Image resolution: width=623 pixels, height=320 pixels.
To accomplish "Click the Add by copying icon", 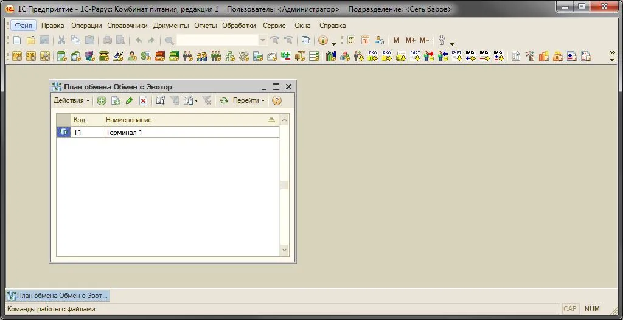I will (x=116, y=101).
